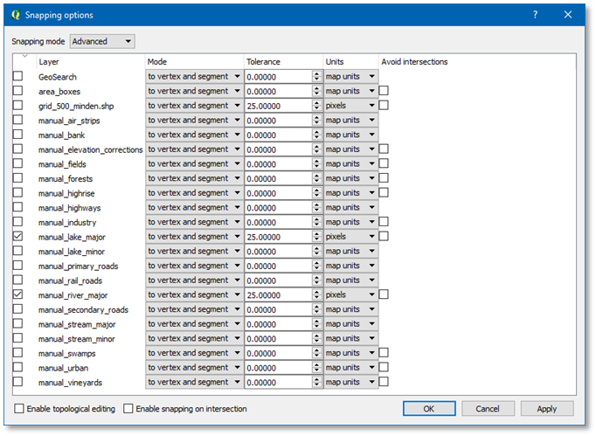Viewport: 596px width, 436px height.
Task: Open Mode dropdown for manual_forests
Action: click(194, 178)
